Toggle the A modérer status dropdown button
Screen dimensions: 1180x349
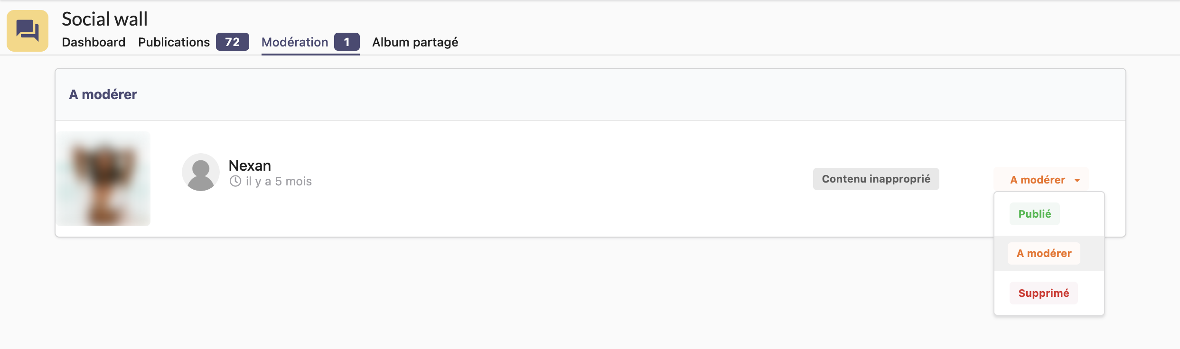coord(1038,180)
